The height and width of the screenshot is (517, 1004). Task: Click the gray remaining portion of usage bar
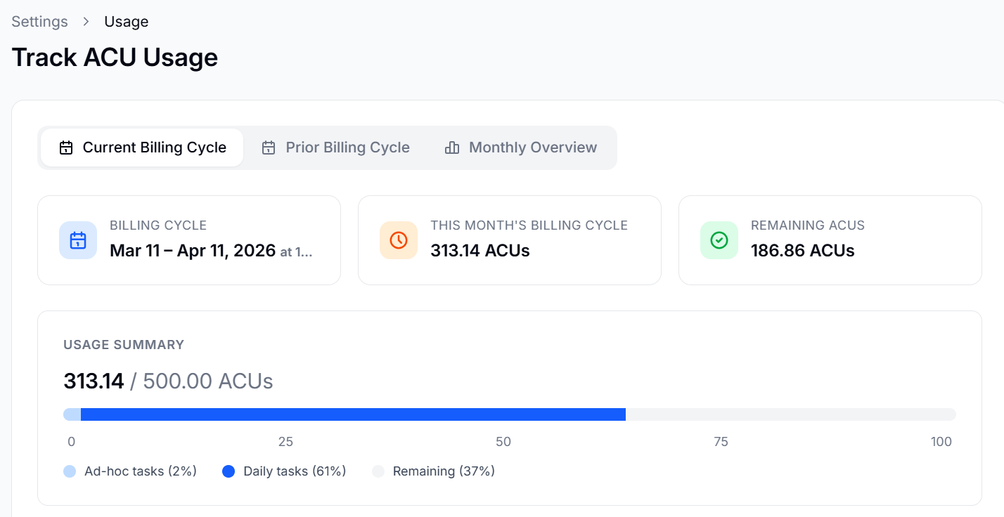click(787, 414)
